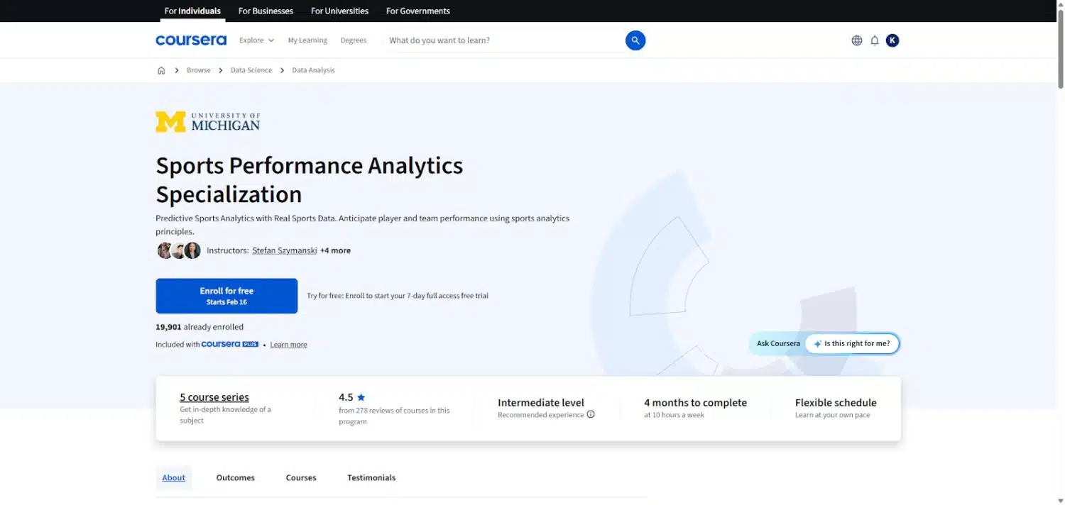This screenshot has width=1065, height=505.
Task: Select the About tab
Action: 174,478
